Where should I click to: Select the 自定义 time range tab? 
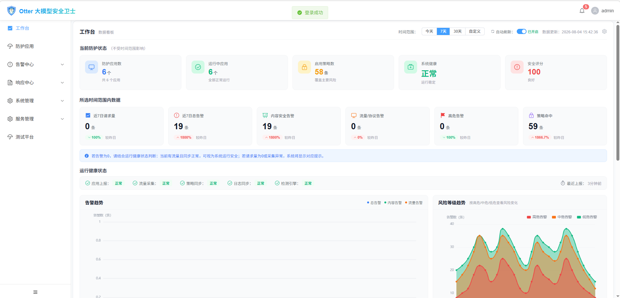coord(475,31)
